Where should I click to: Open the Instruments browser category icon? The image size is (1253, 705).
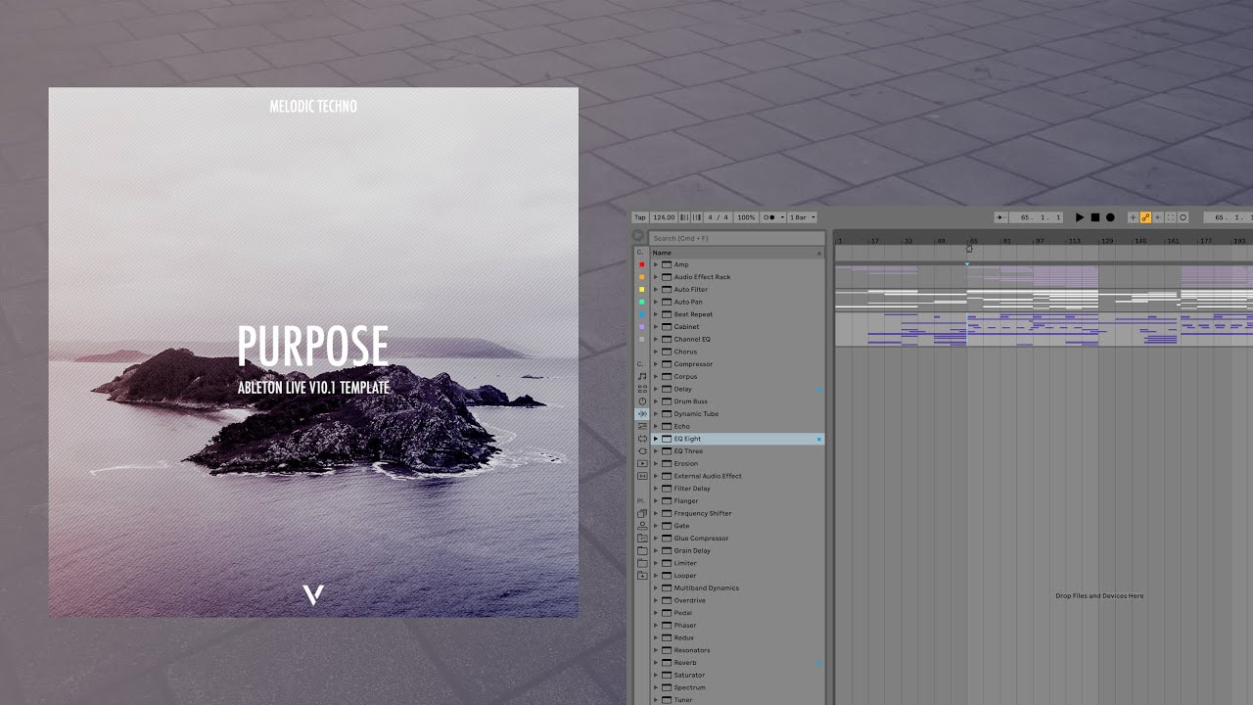(642, 401)
